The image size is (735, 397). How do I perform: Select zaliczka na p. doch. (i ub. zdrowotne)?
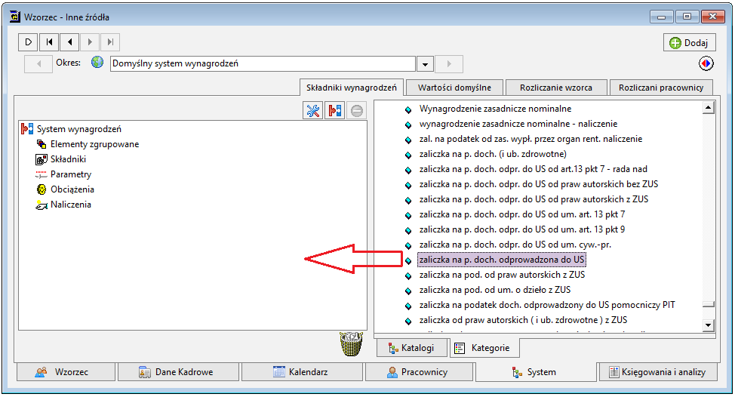493,154
